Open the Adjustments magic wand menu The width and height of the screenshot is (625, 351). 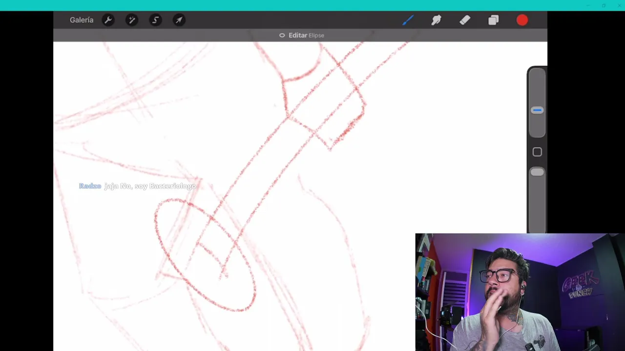click(x=131, y=20)
